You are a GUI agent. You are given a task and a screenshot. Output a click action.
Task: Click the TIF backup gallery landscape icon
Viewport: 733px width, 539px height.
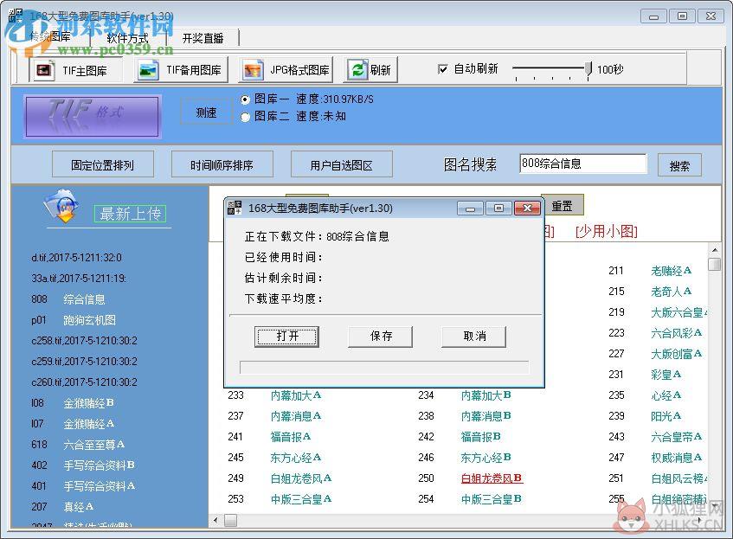pos(148,70)
